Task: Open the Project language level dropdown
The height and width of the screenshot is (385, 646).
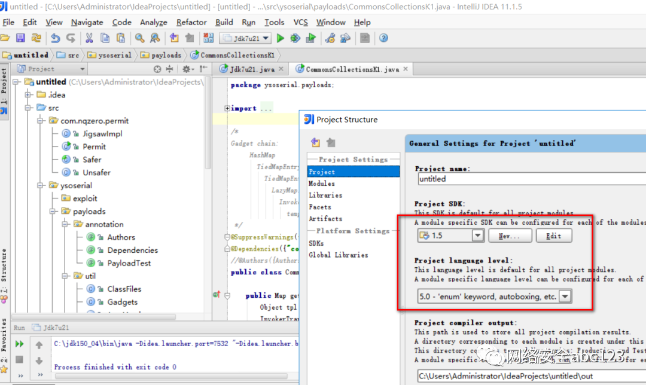Action: 565,296
